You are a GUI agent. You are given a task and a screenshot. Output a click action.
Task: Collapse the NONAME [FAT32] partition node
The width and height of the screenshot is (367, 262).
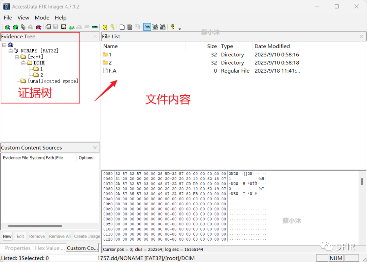(x=11, y=51)
